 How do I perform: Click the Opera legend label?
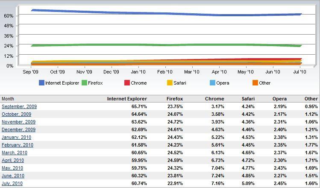click(223, 83)
